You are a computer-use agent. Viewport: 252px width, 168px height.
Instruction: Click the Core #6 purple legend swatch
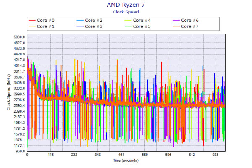click(x=176, y=21)
